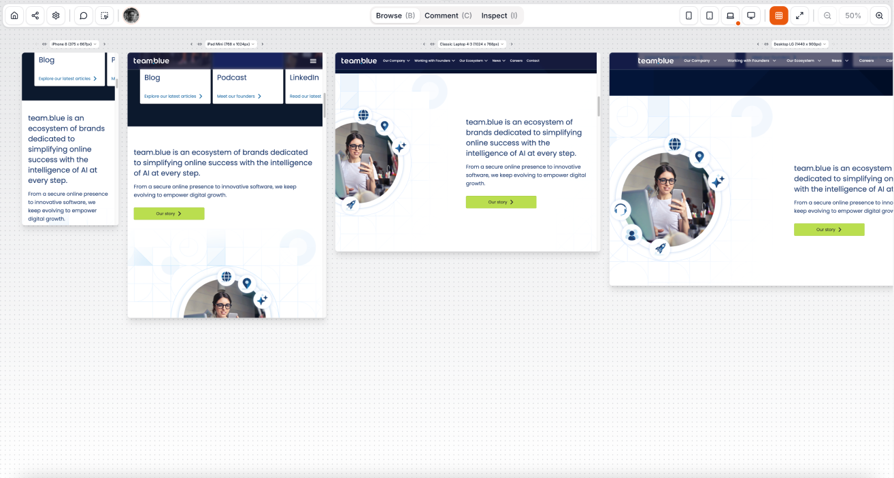This screenshot has width=894, height=478.
Task: Open iPad Mini device size dropdown
Action: point(231,44)
